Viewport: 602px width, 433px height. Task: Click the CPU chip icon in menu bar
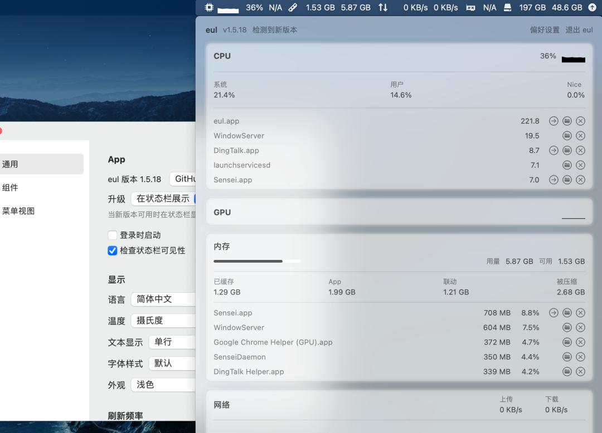point(208,7)
